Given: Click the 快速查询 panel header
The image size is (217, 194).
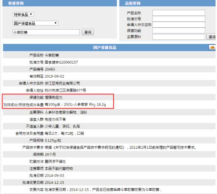Looking at the screenshot, I should click(59, 3).
